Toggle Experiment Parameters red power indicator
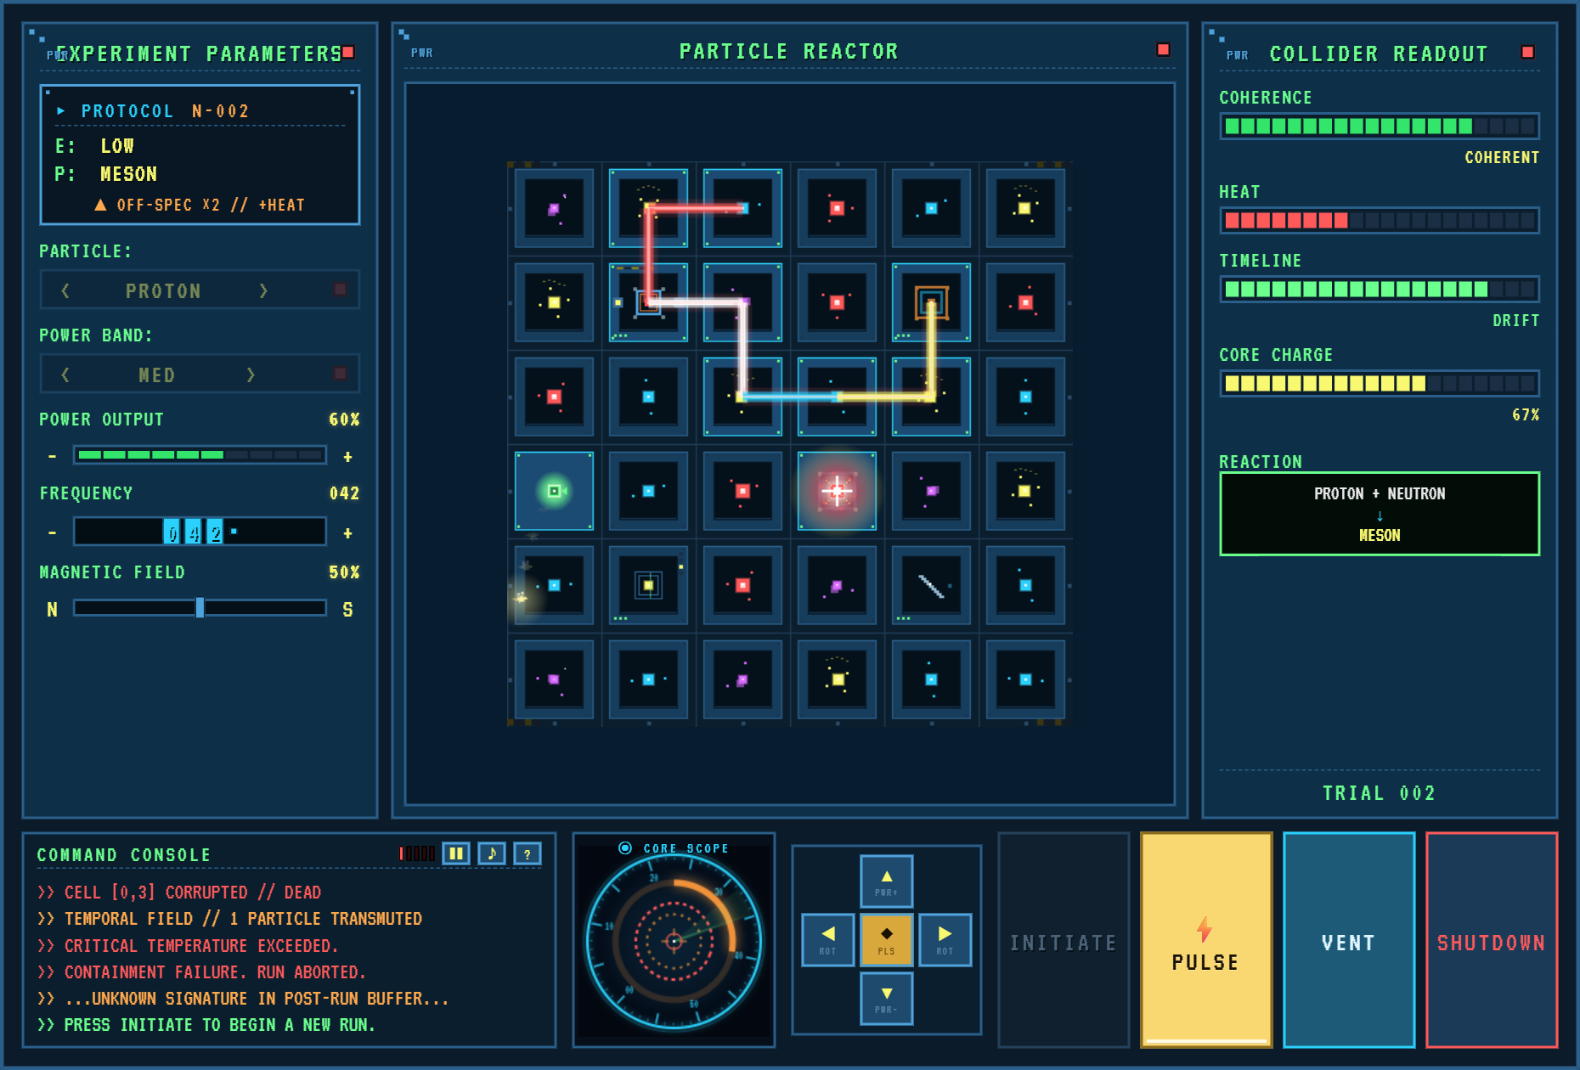 (x=348, y=53)
